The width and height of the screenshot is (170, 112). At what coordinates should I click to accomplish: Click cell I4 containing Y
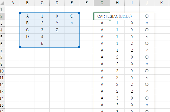(x=132, y=30)
